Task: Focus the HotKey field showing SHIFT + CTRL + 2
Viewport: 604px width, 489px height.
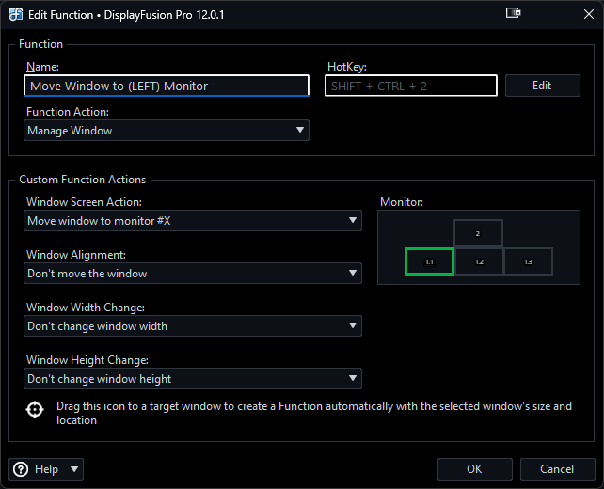Action: 411,87
